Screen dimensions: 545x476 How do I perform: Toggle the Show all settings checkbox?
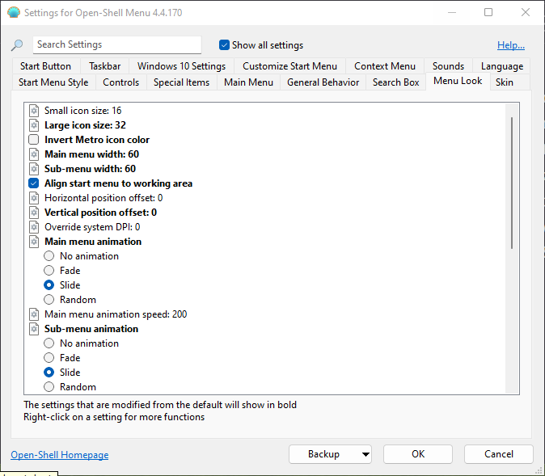coord(224,45)
